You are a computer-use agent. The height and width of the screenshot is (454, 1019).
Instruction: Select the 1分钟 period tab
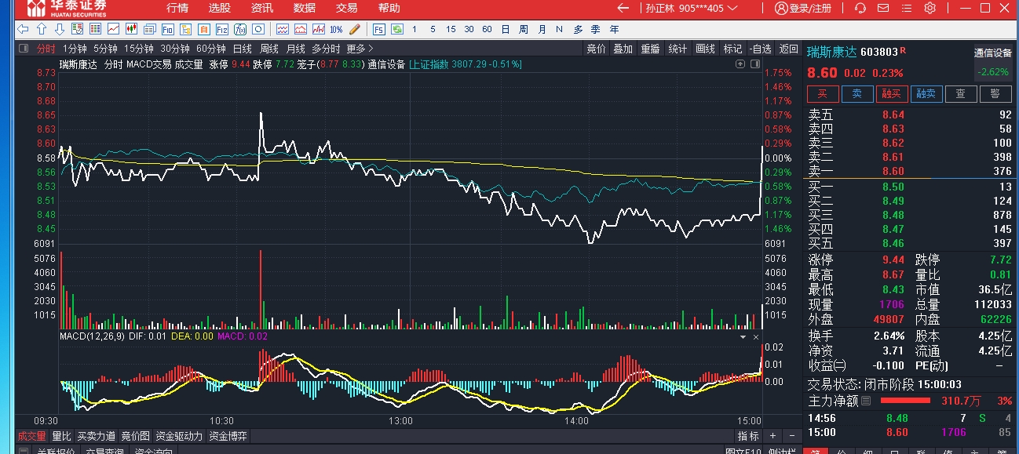click(x=75, y=49)
